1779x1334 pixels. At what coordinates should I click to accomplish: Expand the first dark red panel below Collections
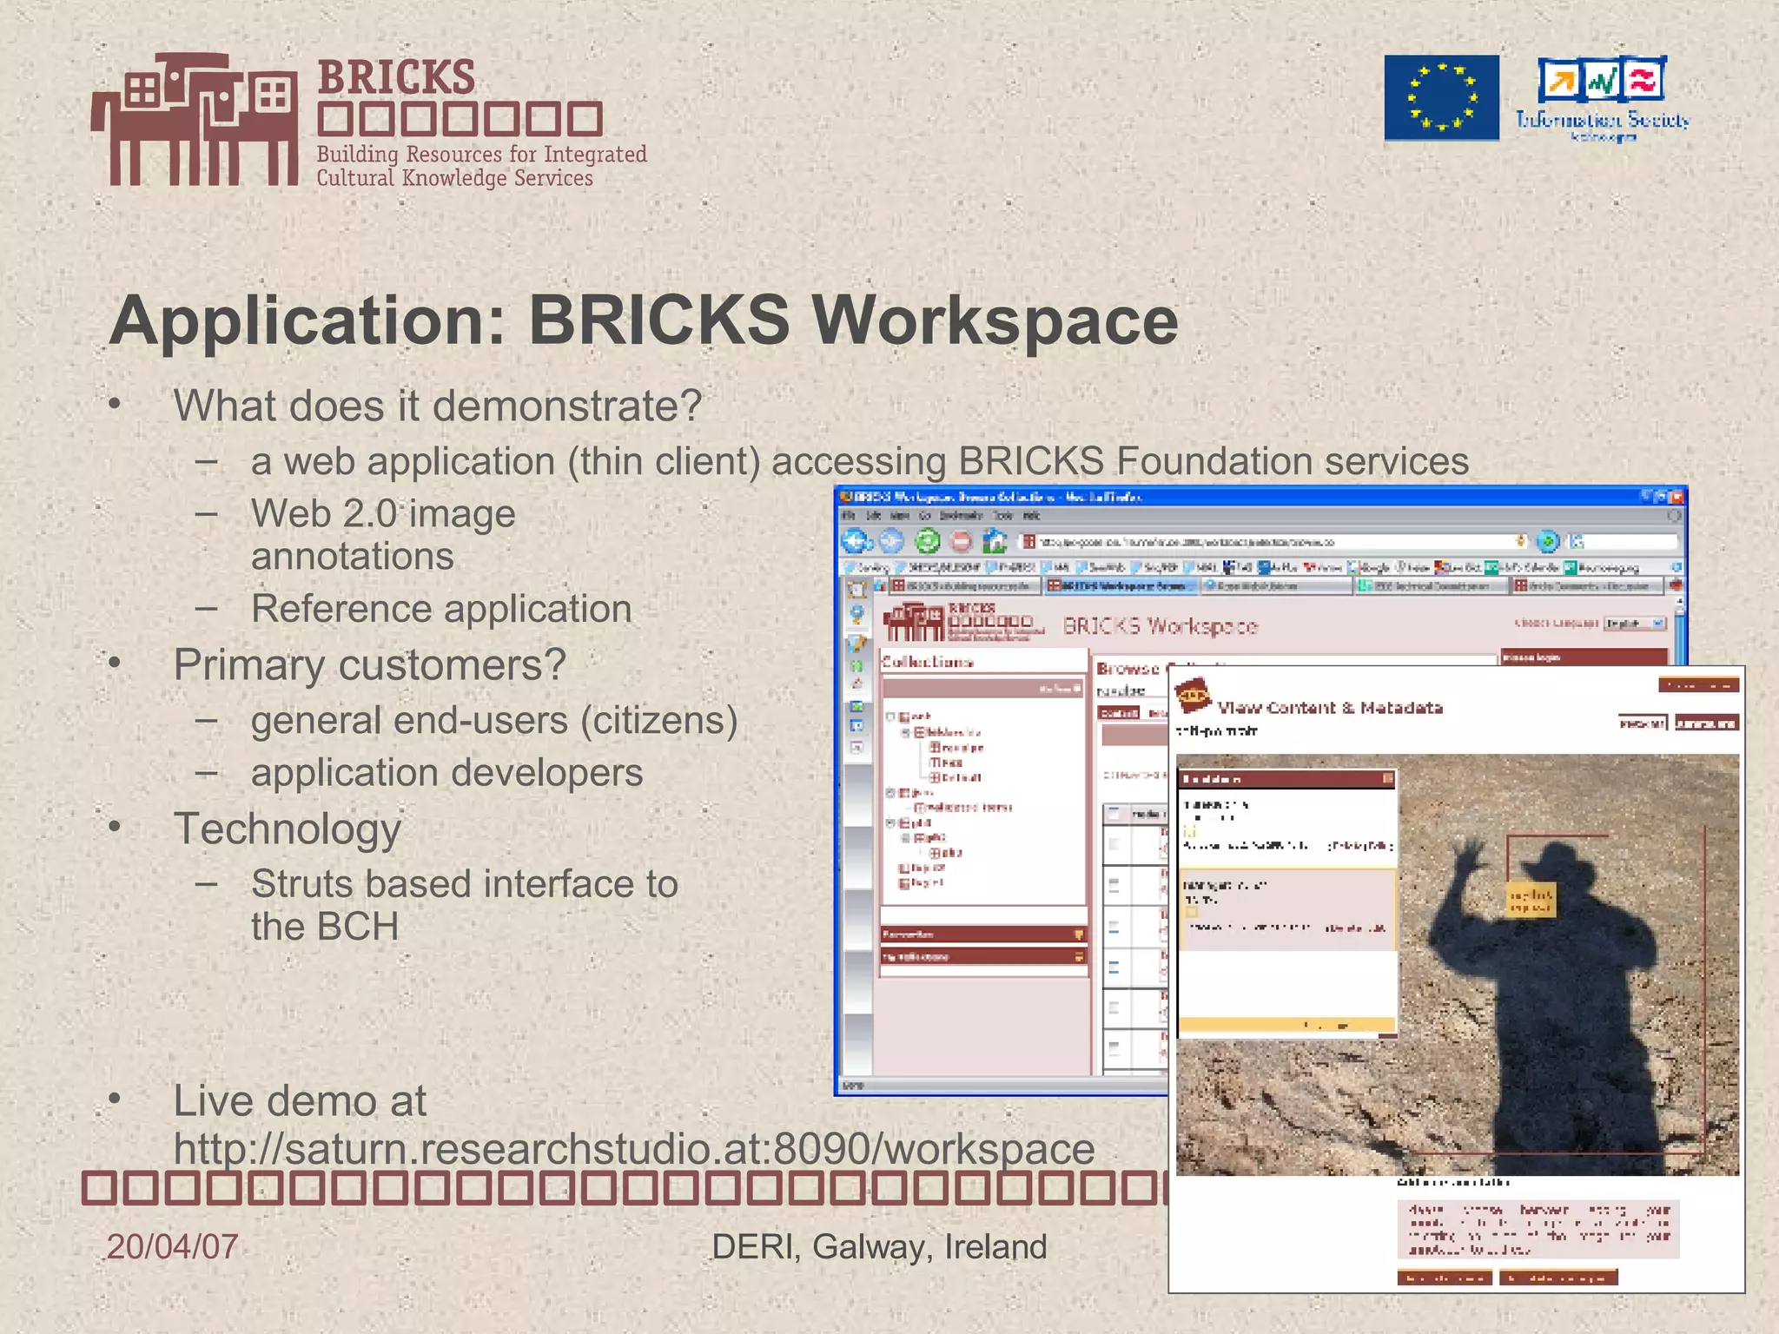[x=983, y=934]
